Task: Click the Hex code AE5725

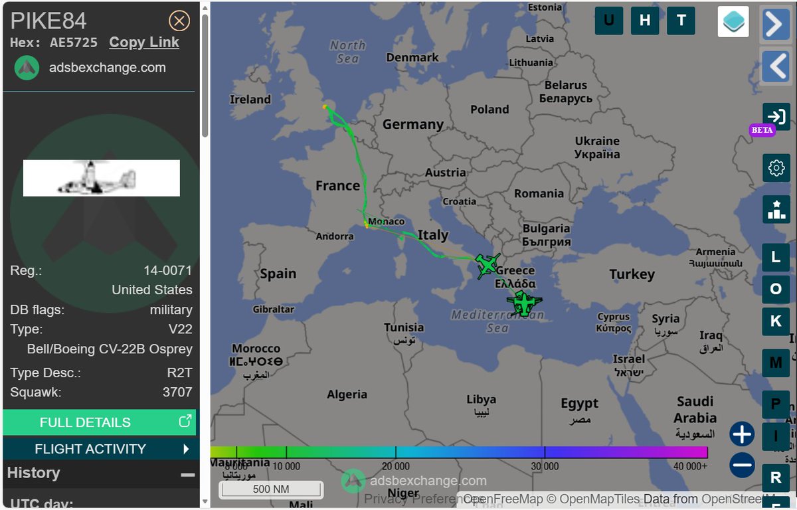Action: pyautogui.click(x=74, y=42)
